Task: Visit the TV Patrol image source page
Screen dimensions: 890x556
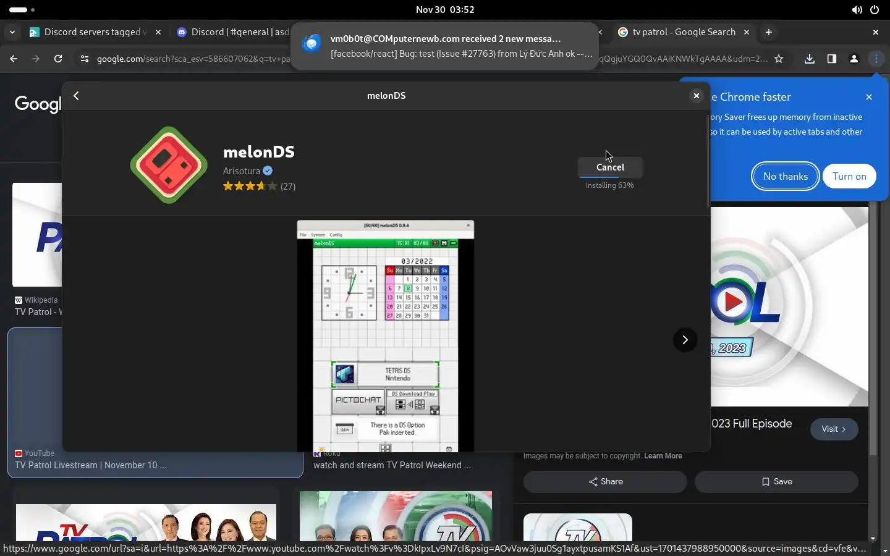Action: click(x=834, y=429)
